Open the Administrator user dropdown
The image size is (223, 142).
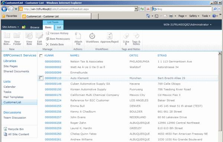coord(187,25)
